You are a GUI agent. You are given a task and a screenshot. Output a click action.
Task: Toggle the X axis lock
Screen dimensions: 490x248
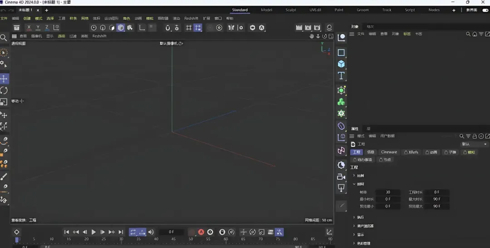click(29, 28)
